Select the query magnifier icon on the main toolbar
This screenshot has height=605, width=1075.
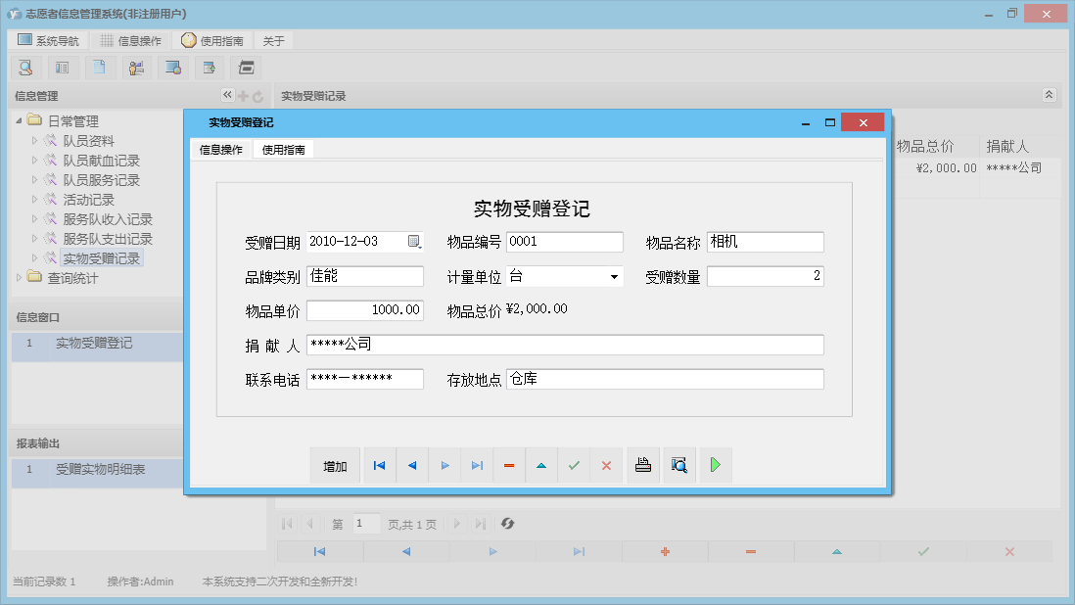(24, 67)
